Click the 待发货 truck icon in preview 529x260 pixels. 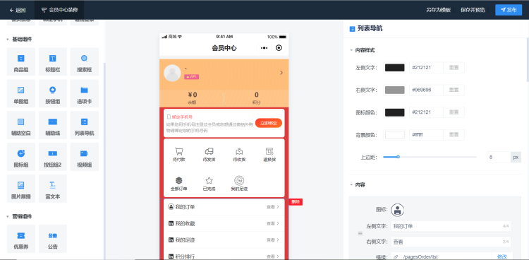click(209, 151)
